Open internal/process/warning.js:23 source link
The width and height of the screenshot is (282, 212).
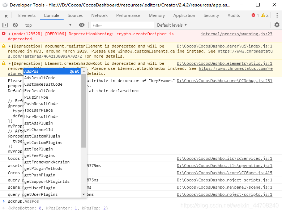236,34
